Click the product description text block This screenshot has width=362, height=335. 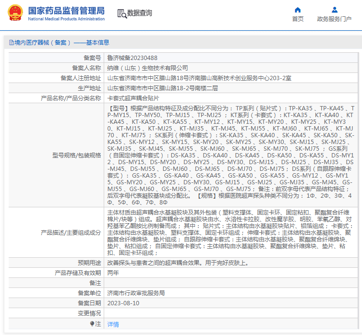[230, 233]
